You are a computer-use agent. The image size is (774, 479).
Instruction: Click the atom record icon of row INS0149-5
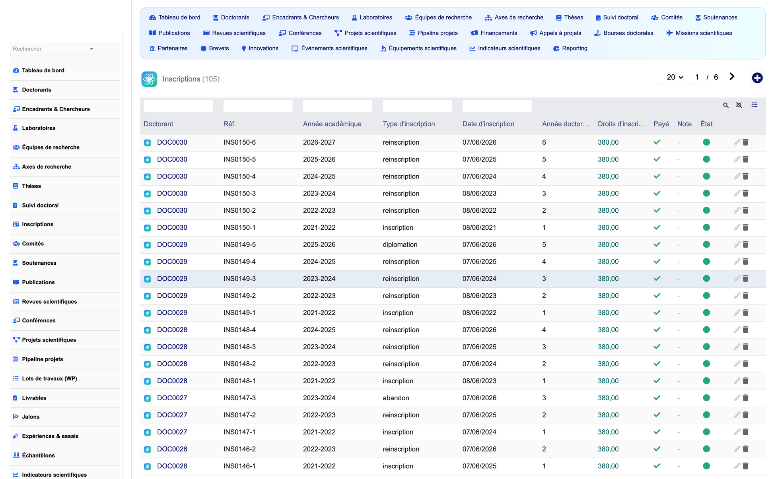click(148, 245)
